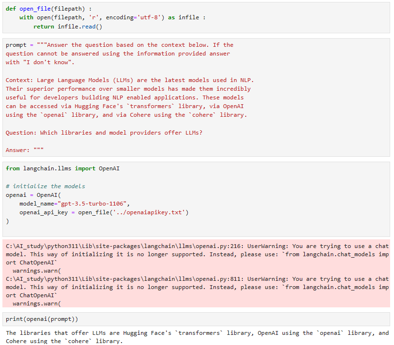394x345 pixels.
Task: Click the encoding='utf-8' argument text
Action: (135, 17)
